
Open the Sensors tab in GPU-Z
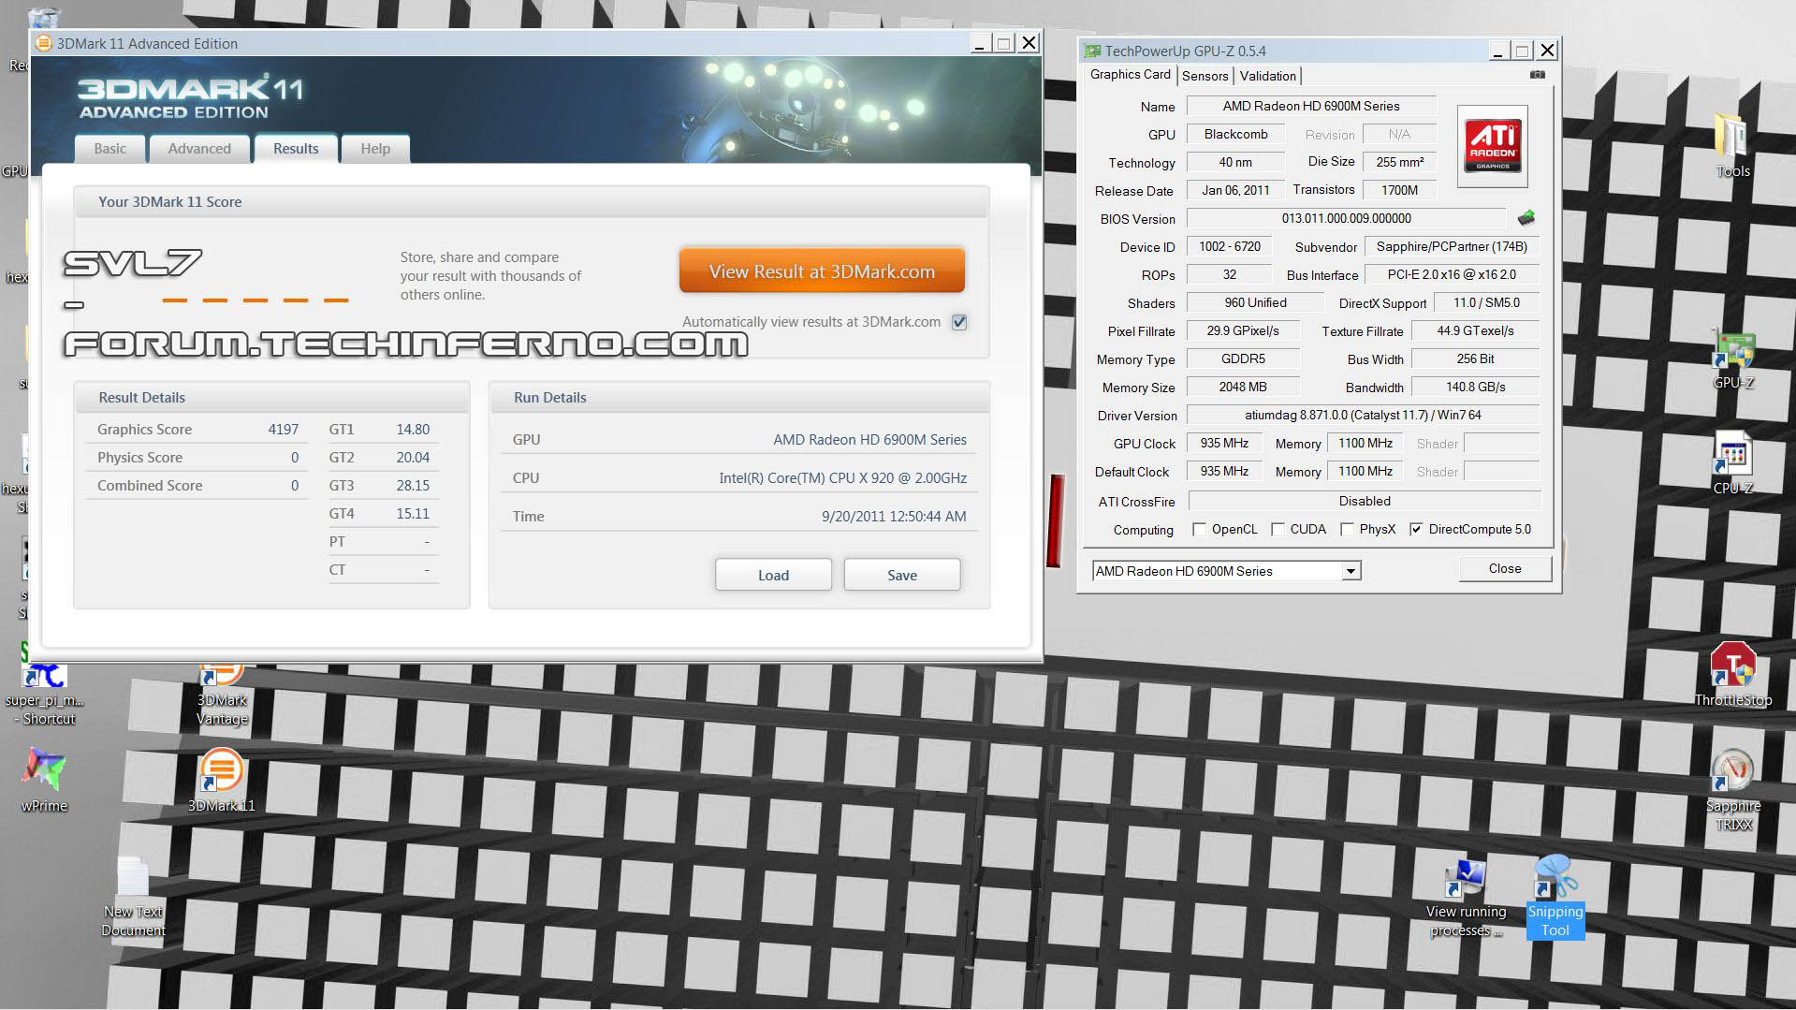[1205, 76]
